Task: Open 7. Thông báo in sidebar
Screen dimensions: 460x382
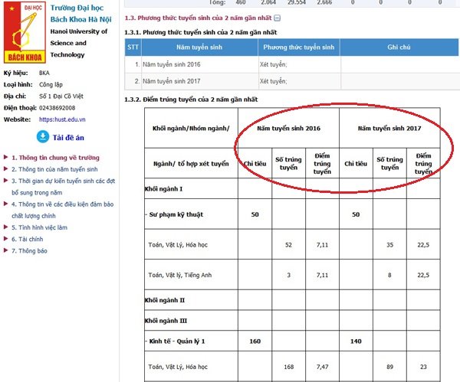Action: [x=33, y=250]
